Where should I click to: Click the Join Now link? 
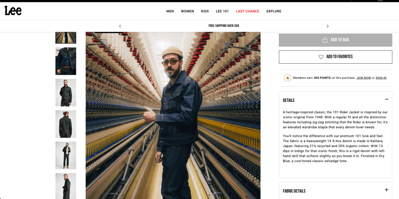coord(364,78)
